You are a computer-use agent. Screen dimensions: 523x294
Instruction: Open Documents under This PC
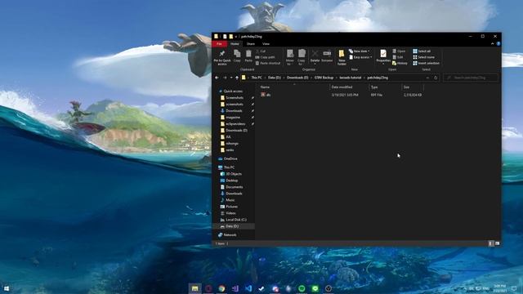(x=234, y=187)
